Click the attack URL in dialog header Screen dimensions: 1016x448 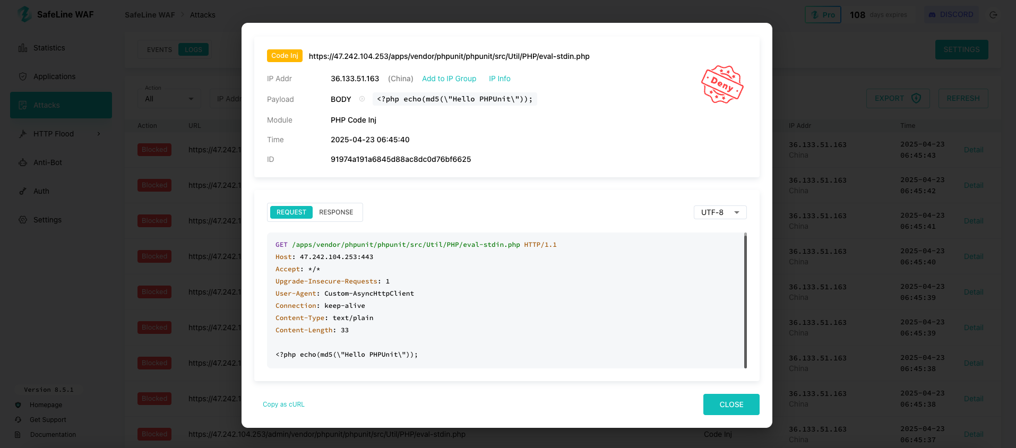click(x=449, y=56)
